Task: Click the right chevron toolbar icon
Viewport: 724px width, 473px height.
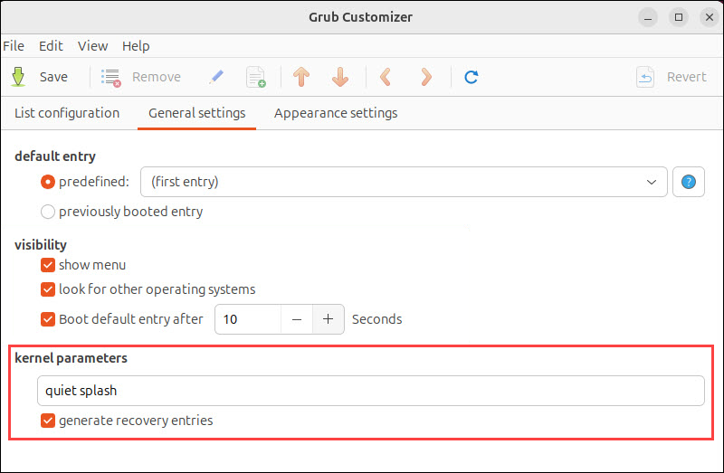Action: coord(426,77)
